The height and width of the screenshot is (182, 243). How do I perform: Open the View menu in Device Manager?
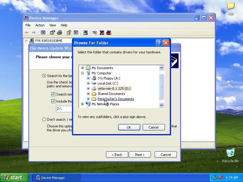(53, 25)
